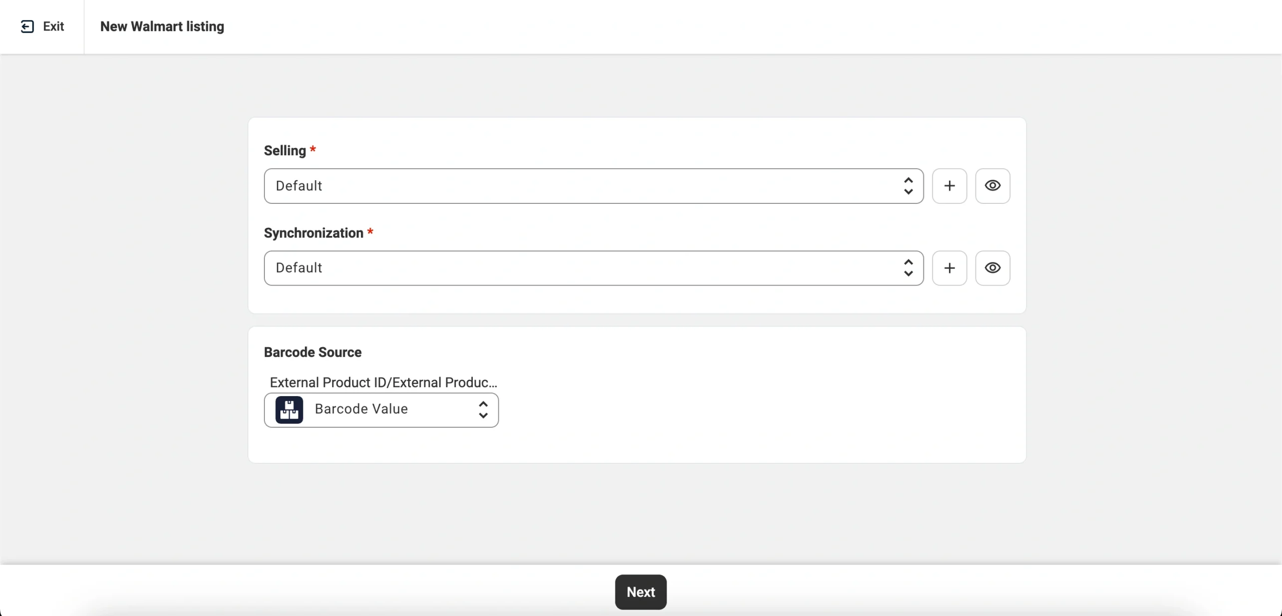The height and width of the screenshot is (616, 1282).
Task: Click the red asterisk next to Synchronization
Action: tap(370, 232)
